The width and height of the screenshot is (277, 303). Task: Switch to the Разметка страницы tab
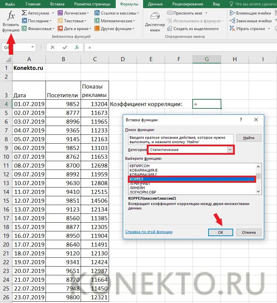(x=92, y=4)
